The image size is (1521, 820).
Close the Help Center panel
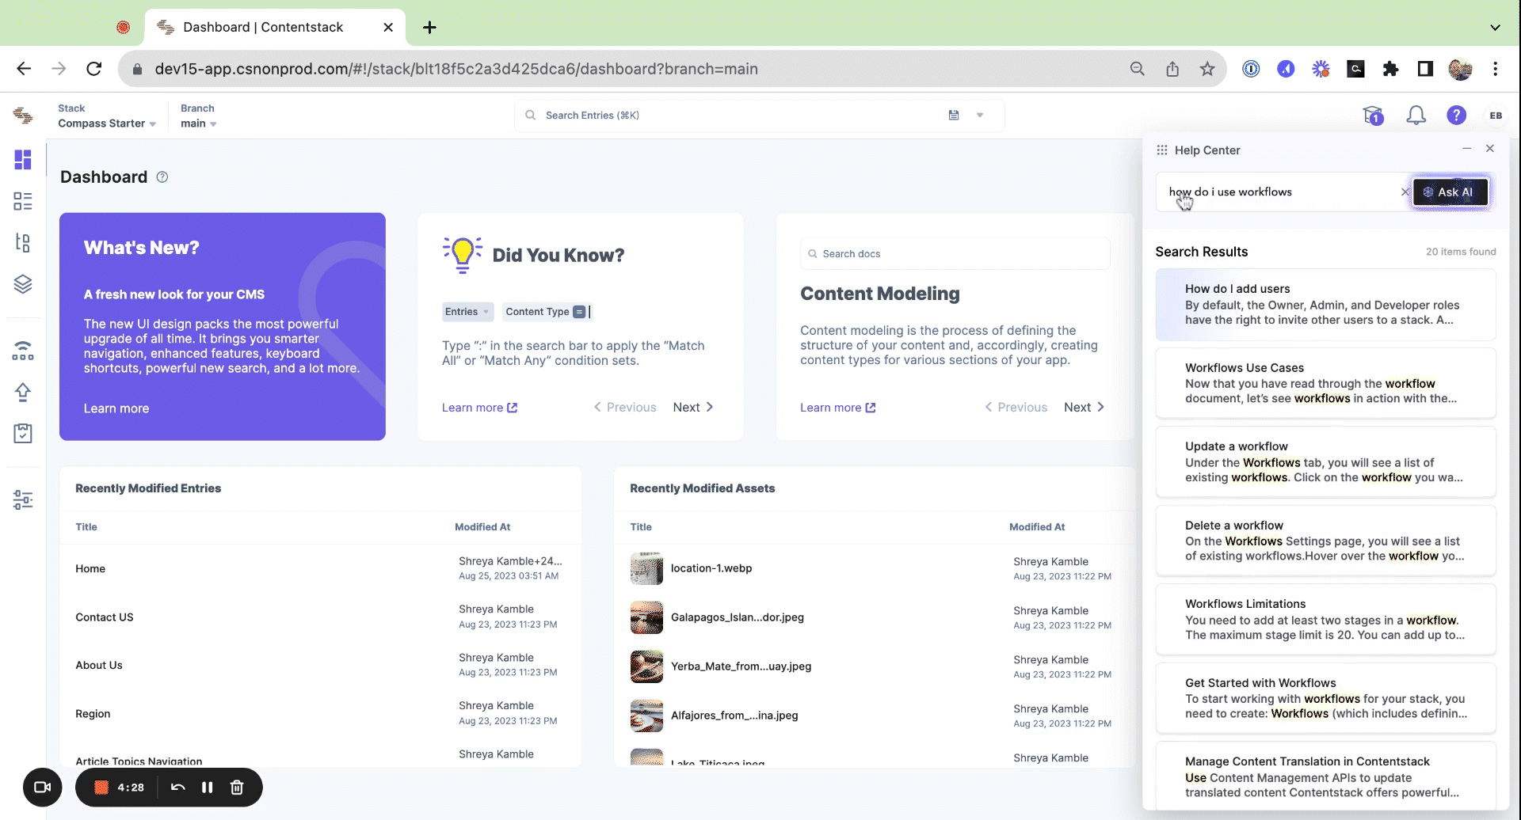tap(1490, 149)
